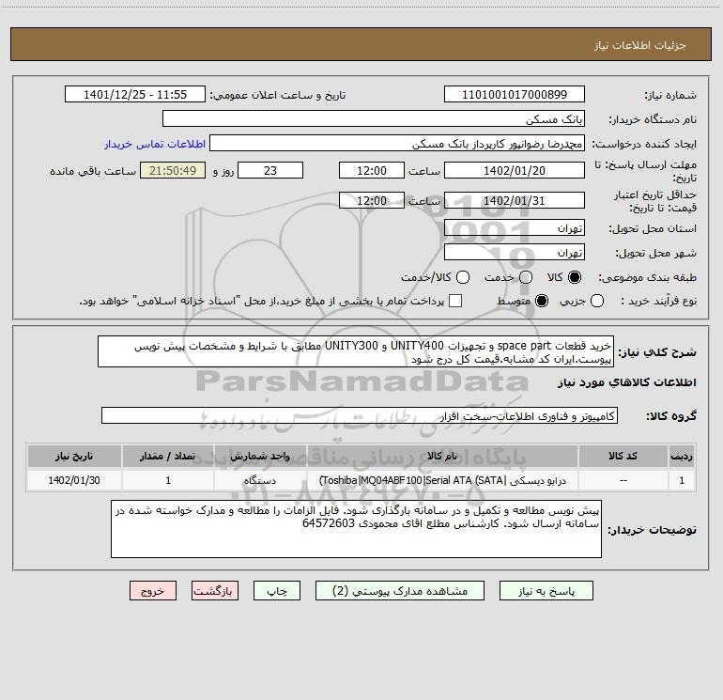
Task: Click the ردیف column header
Action: click(682, 456)
